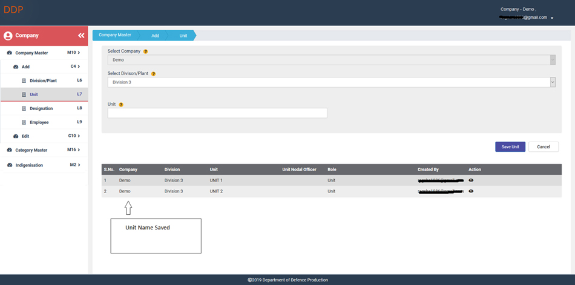
Task: Click the help icon beside Unit label
Action: 121,105
